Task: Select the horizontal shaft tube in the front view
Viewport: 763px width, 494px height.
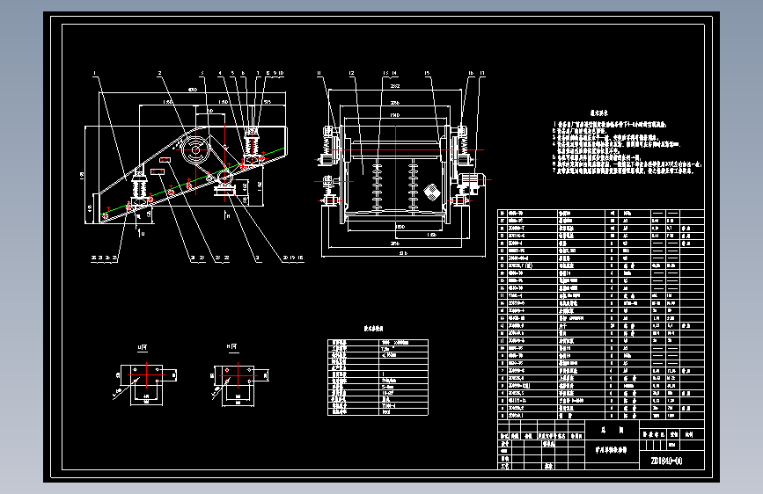Action: [395, 148]
